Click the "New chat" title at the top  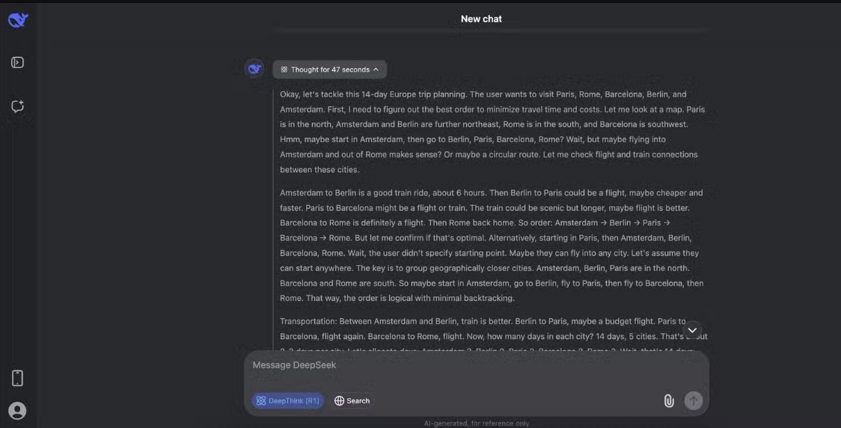(x=481, y=19)
